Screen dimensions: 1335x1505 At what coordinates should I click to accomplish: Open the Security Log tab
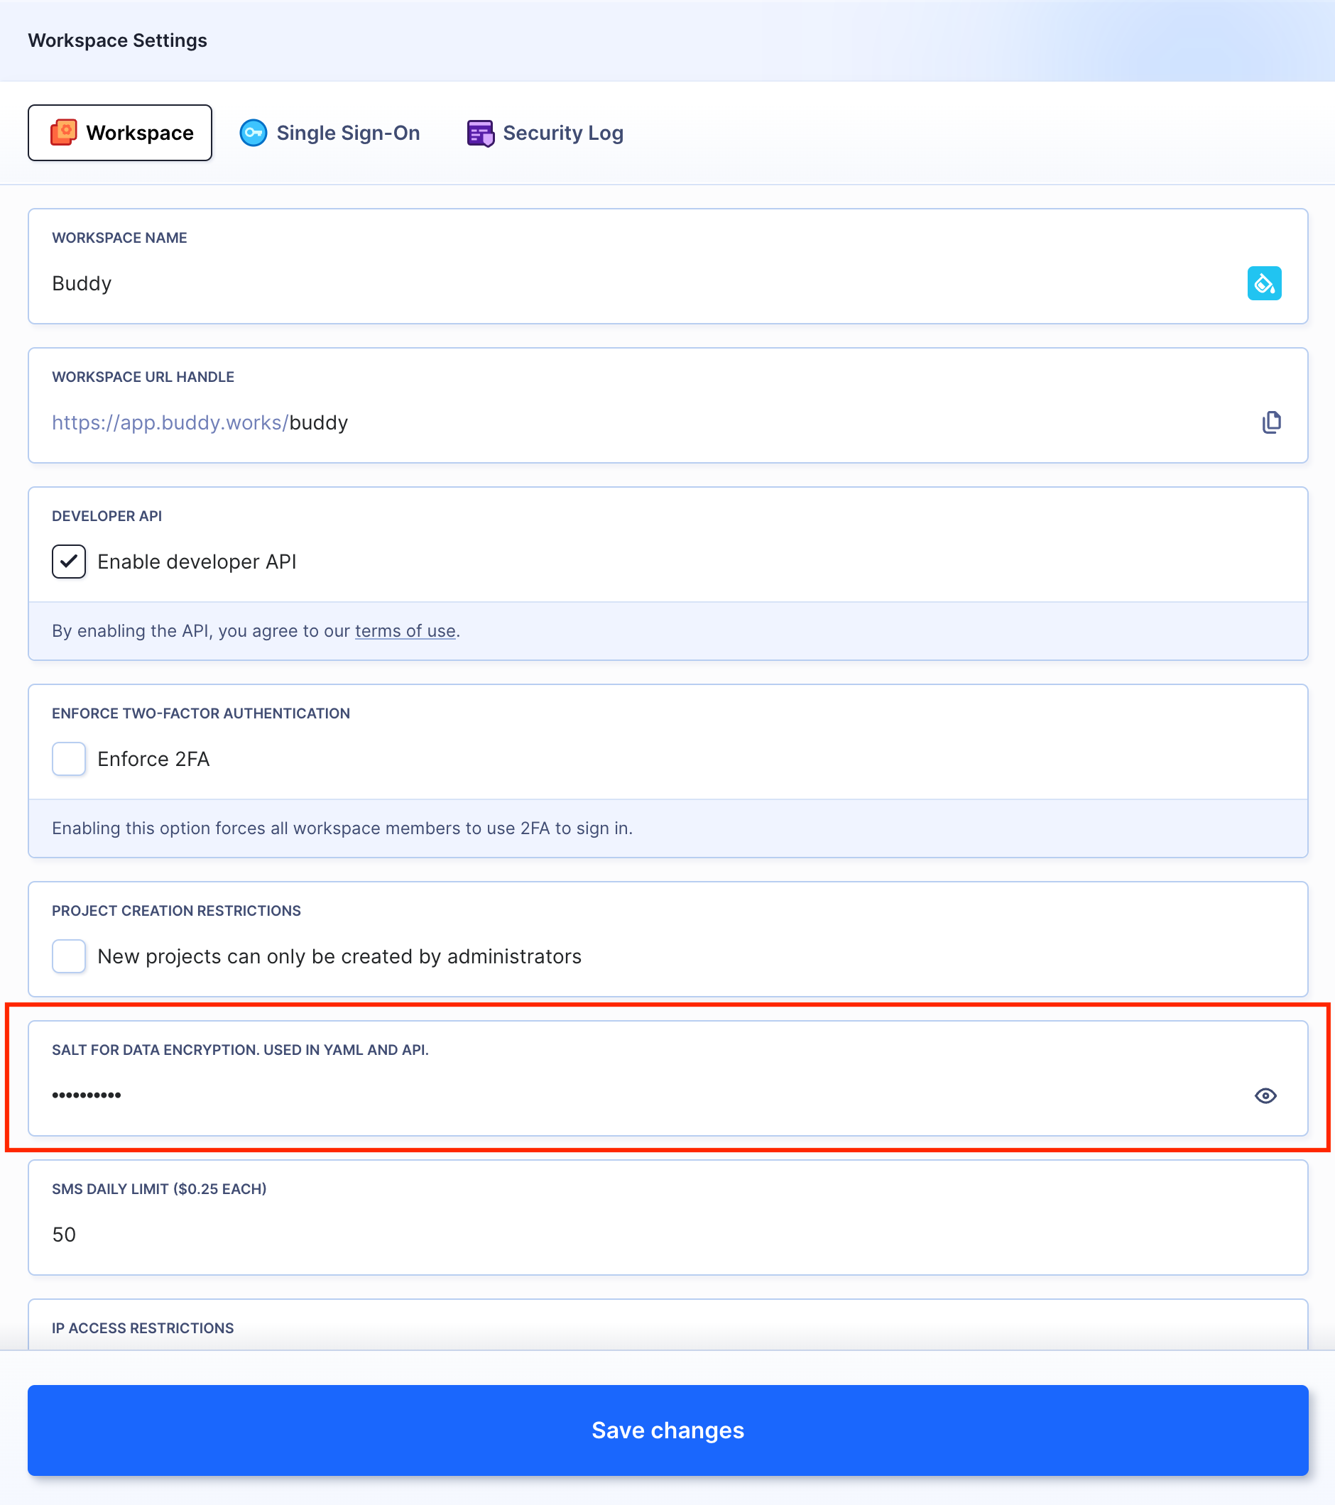point(545,133)
